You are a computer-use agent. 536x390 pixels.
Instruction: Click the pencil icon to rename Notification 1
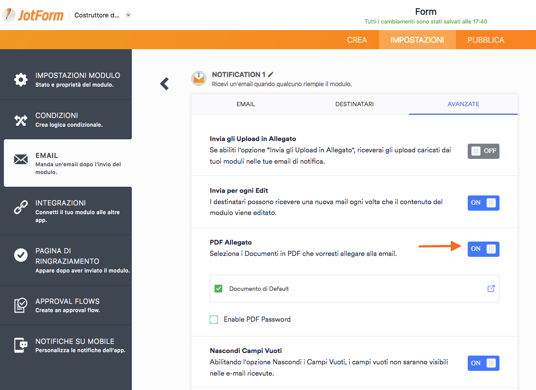coord(271,75)
